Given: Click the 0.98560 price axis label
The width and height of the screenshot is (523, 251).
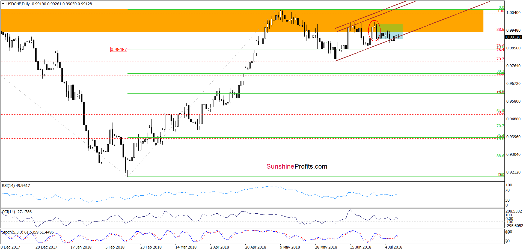Looking at the screenshot, I should coord(513,48).
